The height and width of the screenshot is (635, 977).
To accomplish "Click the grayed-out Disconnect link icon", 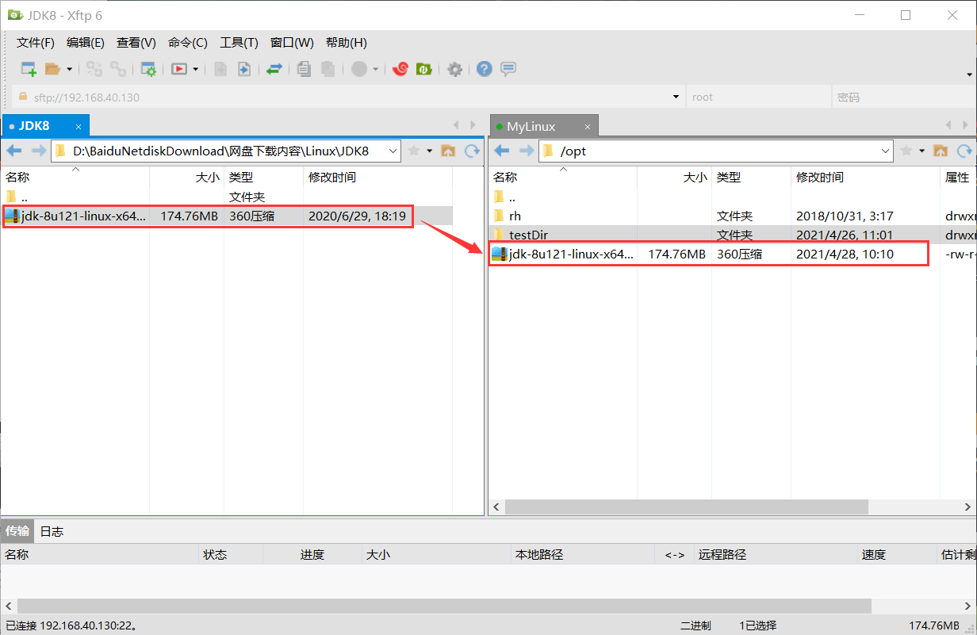I will pos(118,69).
